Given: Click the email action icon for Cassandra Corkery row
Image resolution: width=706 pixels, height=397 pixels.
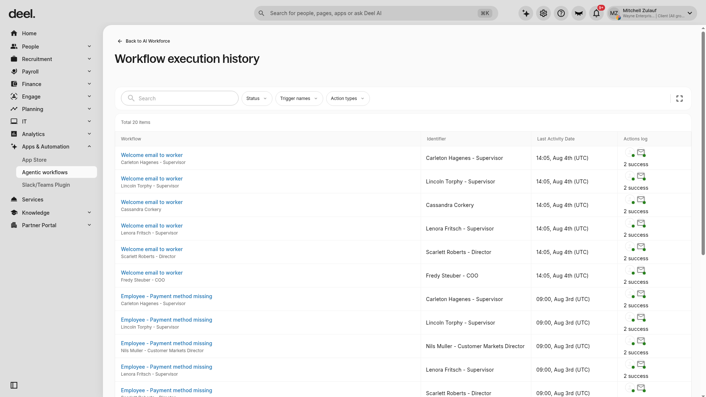Looking at the screenshot, I should (641, 200).
